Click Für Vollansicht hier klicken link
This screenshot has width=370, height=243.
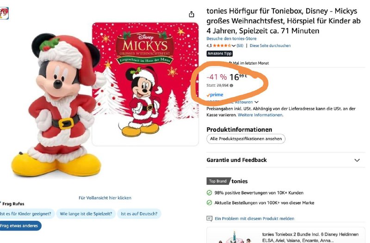click(105, 198)
